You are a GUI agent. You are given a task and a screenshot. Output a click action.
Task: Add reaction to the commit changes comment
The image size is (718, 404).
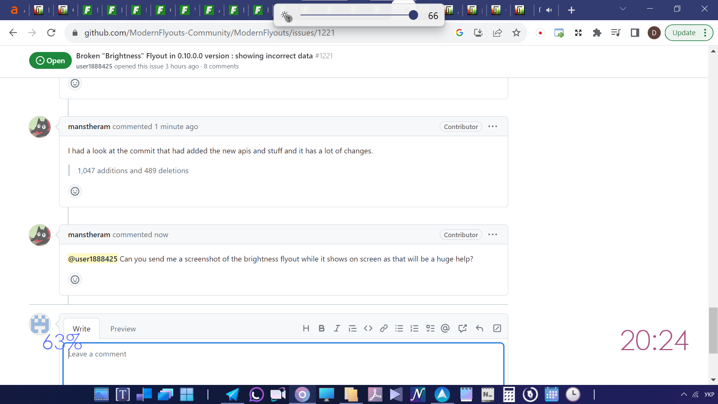(x=75, y=192)
